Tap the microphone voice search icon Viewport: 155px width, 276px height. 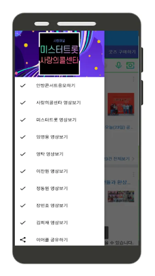point(119,65)
